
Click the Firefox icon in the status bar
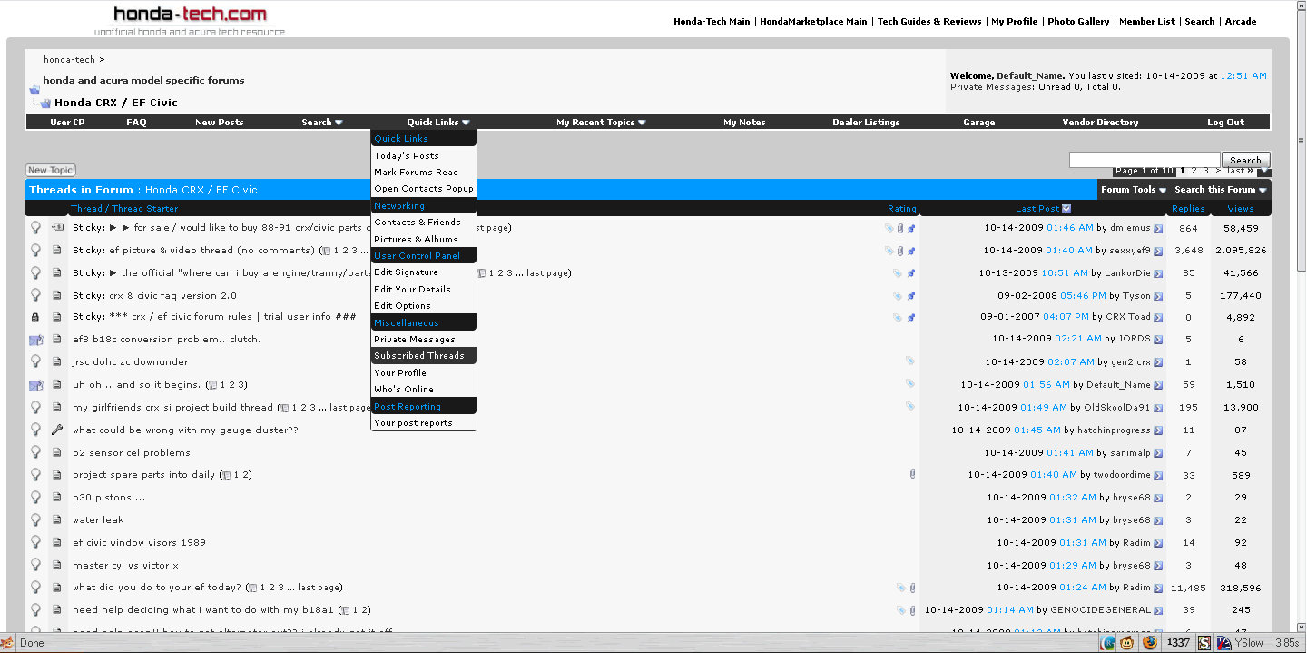point(1150,643)
